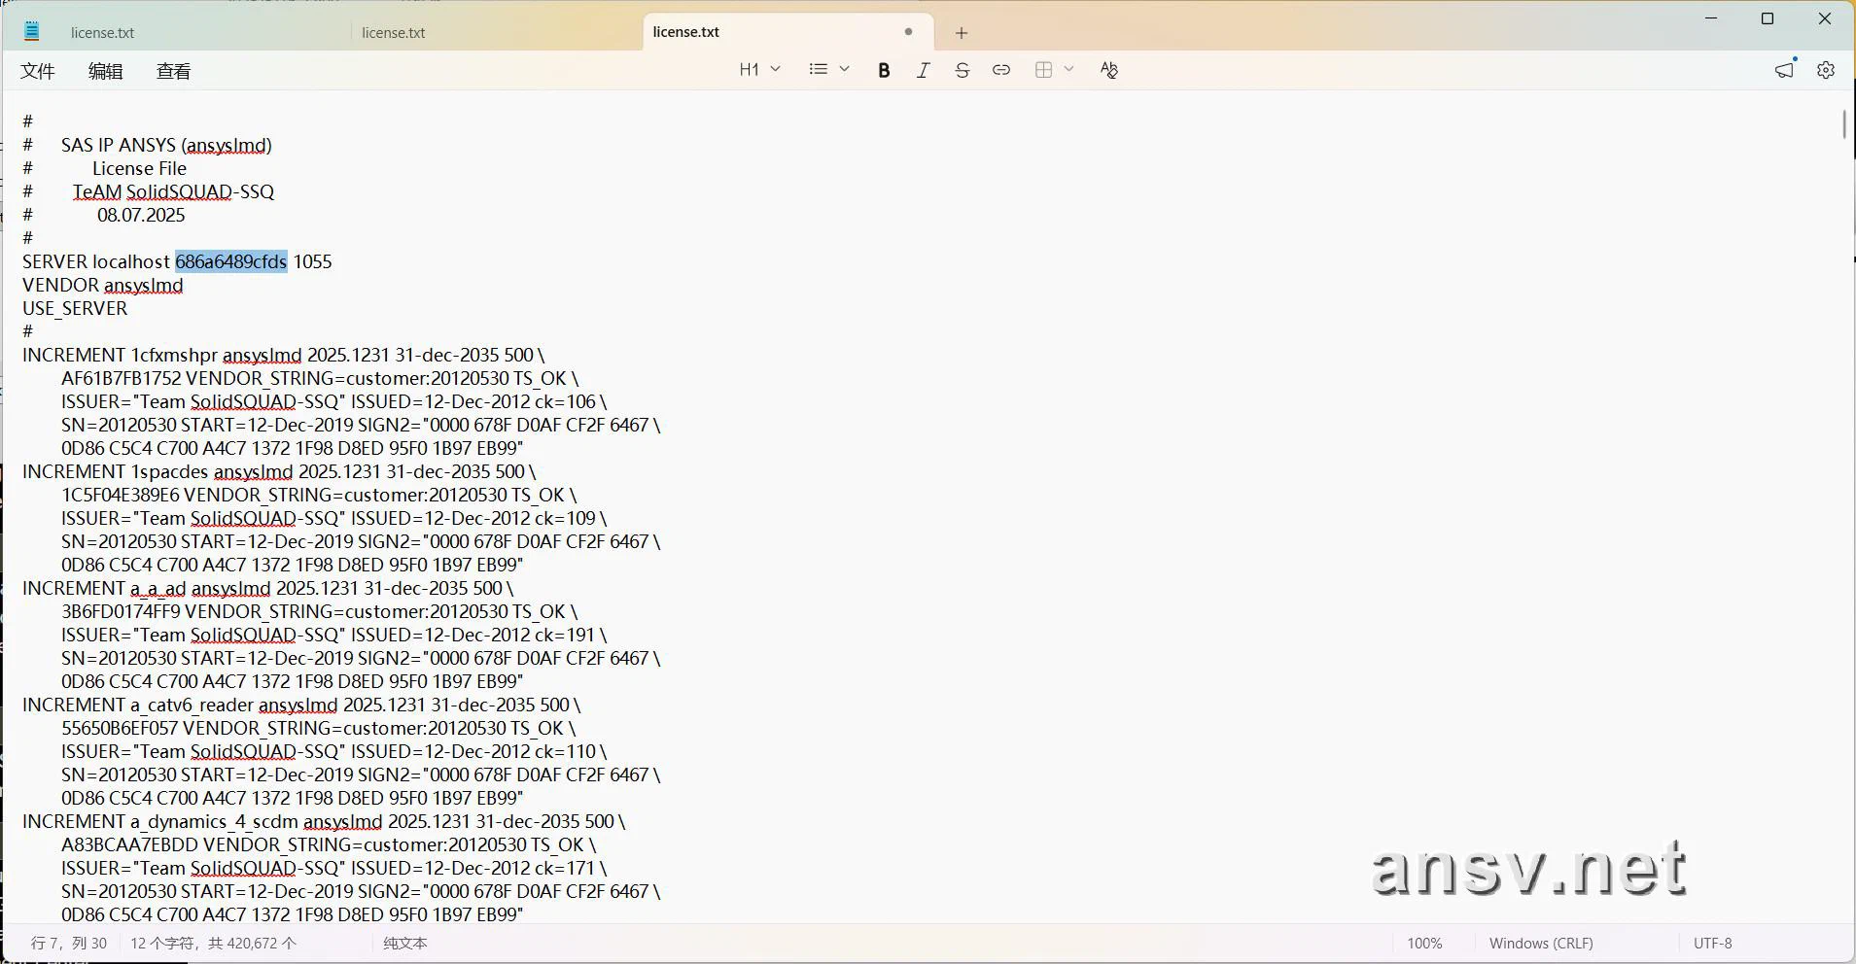Minimize the Notepad window
The width and height of the screenshot is (1856, 964).
[1712, 18]
